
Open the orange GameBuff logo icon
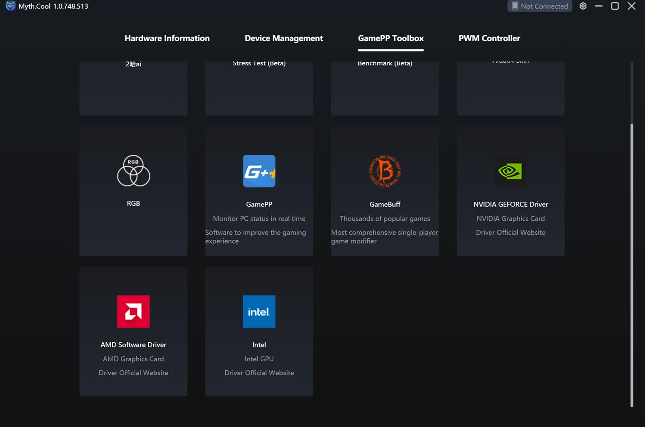385,171
